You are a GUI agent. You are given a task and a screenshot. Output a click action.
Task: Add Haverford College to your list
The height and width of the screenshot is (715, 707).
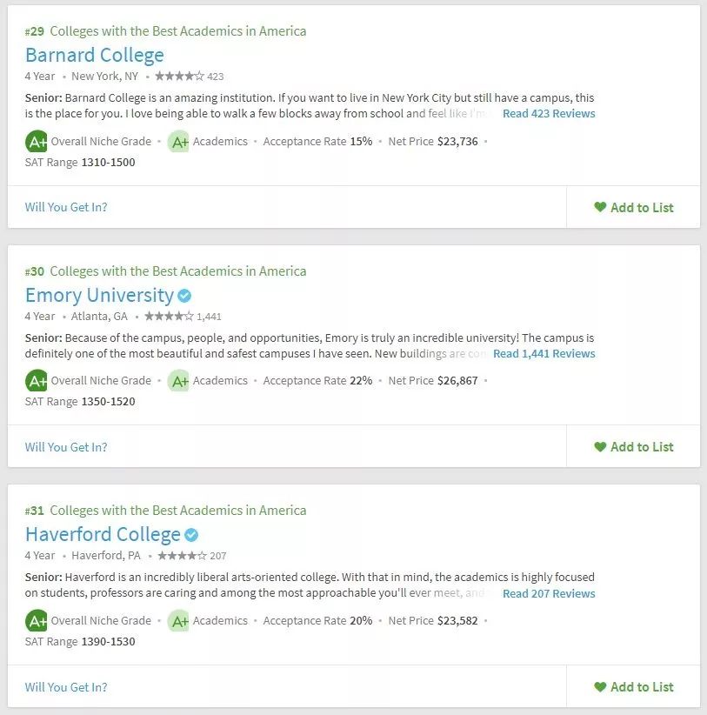tap(633, 687)
